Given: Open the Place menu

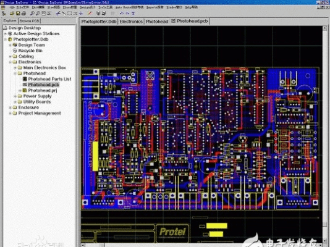Looking at the screenshot, I should [x=70, y=7].
